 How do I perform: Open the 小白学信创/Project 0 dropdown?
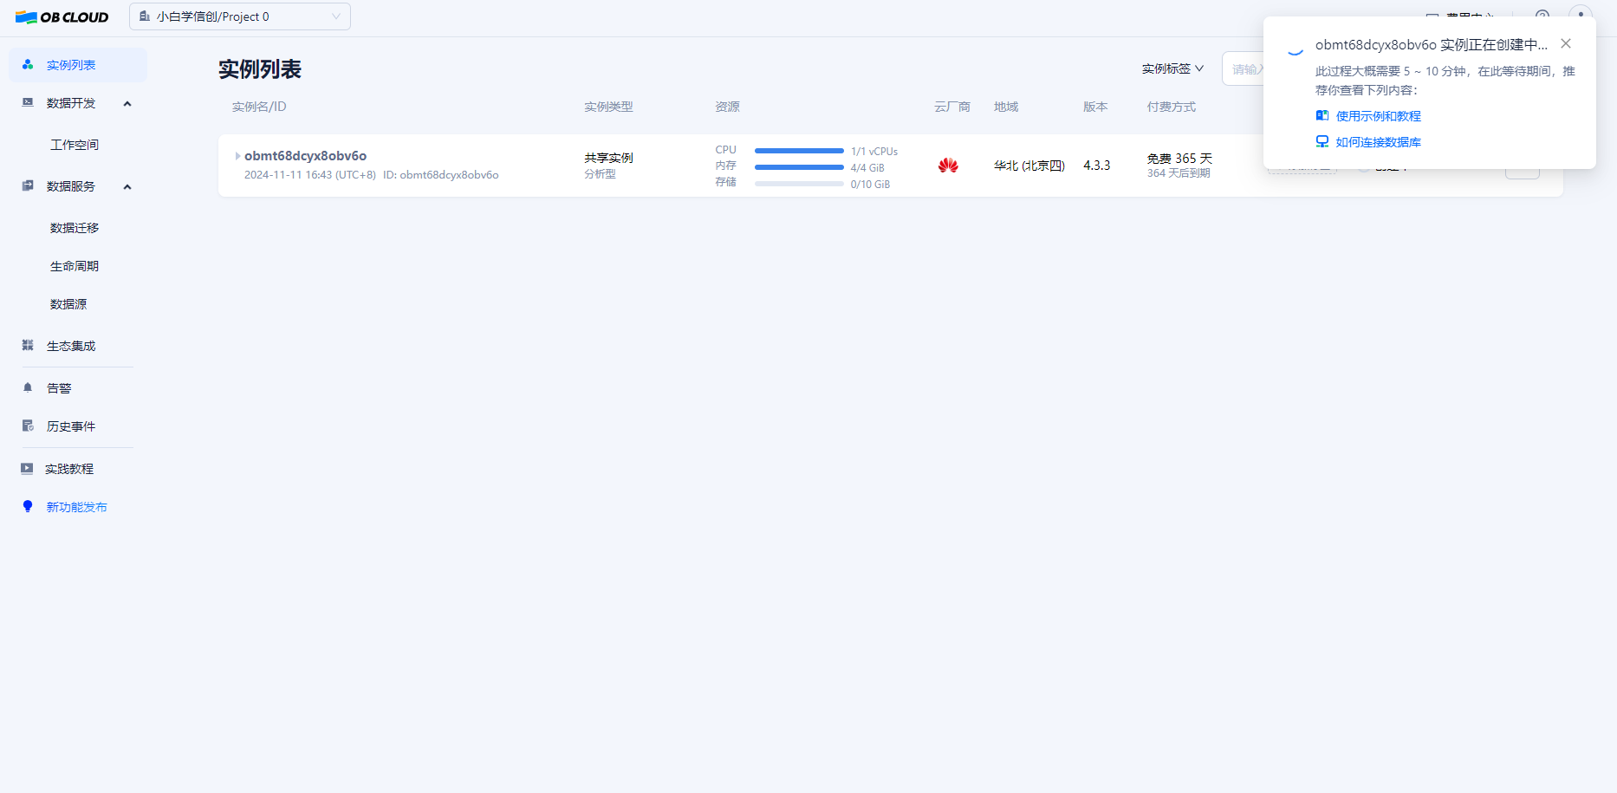pyautogui.click(x=240, y=16)
